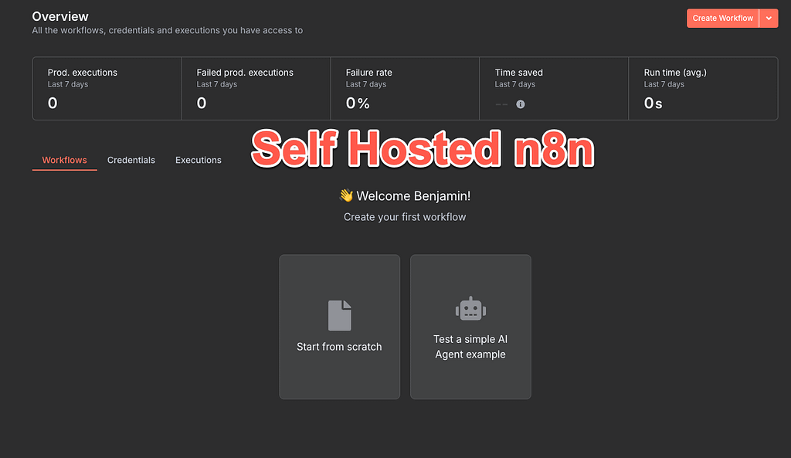
Task: Expand the Create Workflow dropdown arrow
Action: [x=769, y=19]
